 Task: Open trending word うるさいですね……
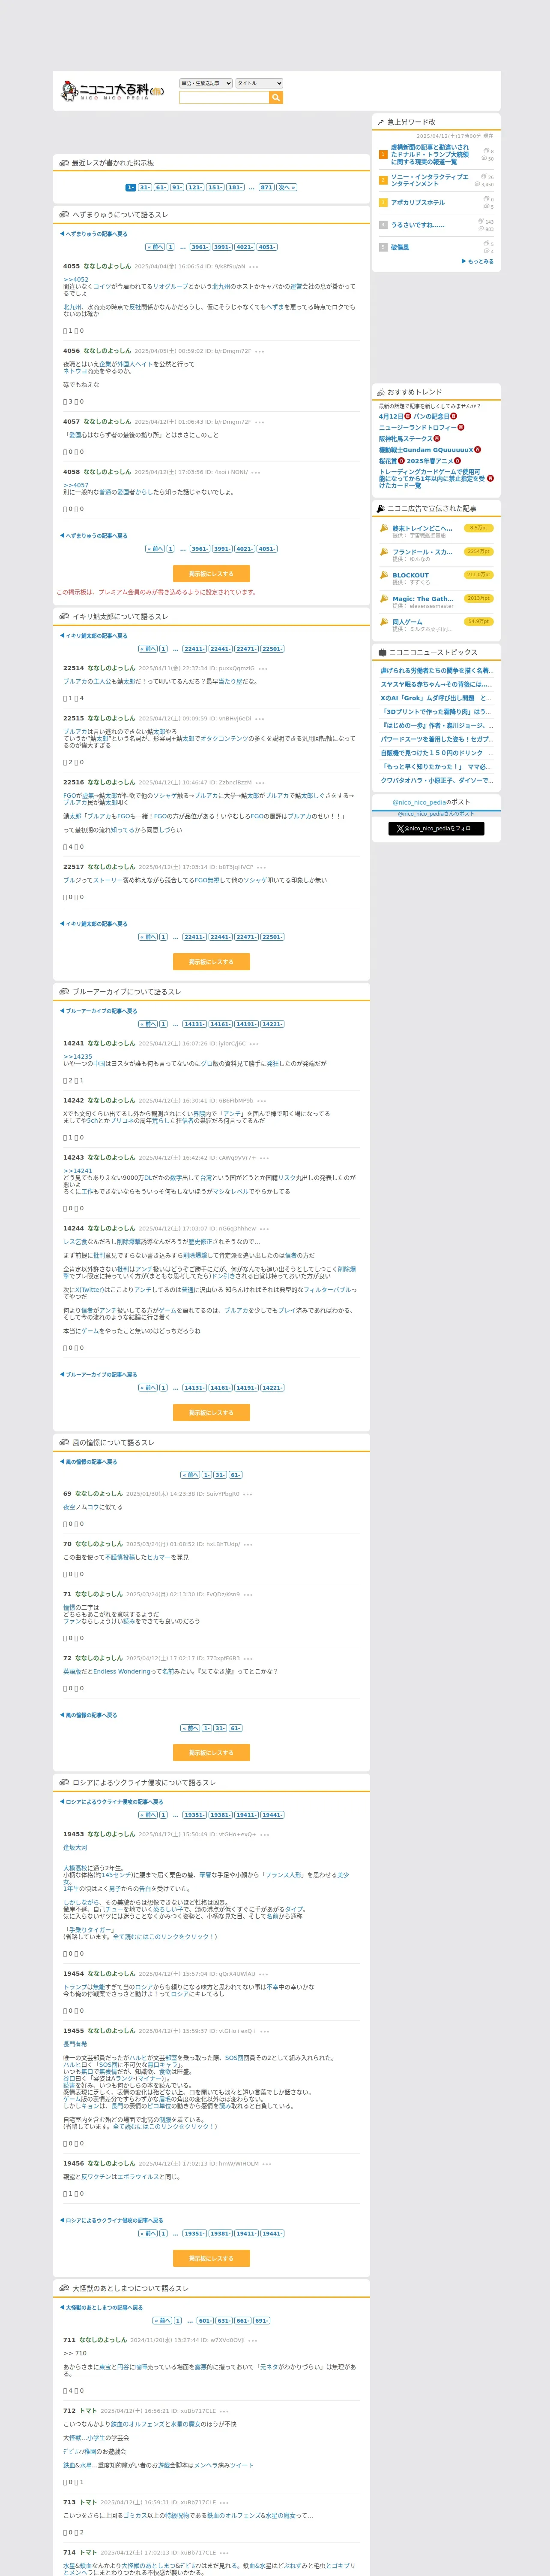coord(418,225)
